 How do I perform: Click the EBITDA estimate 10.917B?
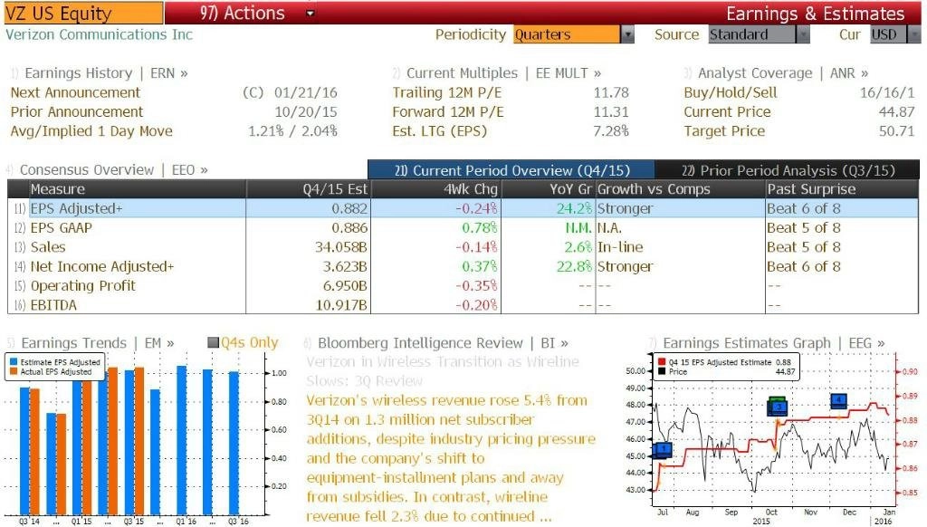(x=341, y=305)
